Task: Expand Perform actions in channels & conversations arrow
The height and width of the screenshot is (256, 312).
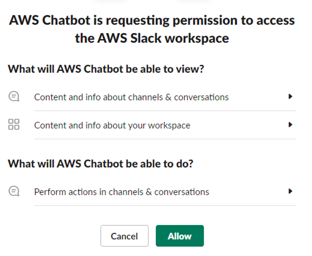Action: point(290,191)
